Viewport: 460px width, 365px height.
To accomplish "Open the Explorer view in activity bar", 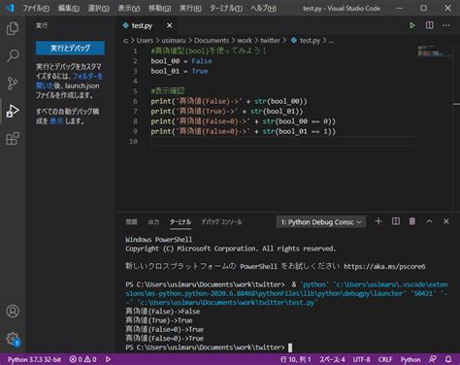I will coord(13,28).
